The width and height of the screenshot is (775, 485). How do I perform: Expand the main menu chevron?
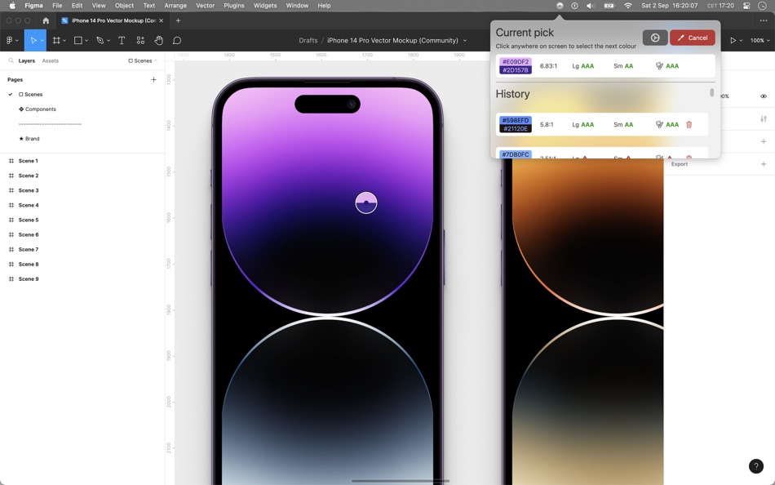[x=17, y=41]
